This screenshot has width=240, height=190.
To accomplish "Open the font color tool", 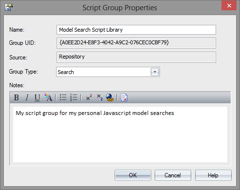I will click(x=48, y=97).
